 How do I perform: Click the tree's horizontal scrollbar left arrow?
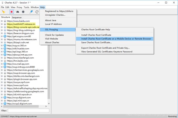coord(2,106)
